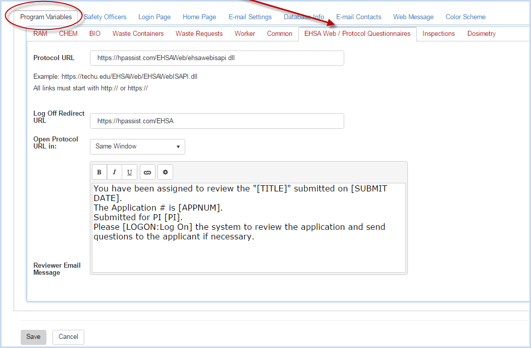Open the editor gear settings icon
Screen dimensions: 531x348
[x=165, y=172]
